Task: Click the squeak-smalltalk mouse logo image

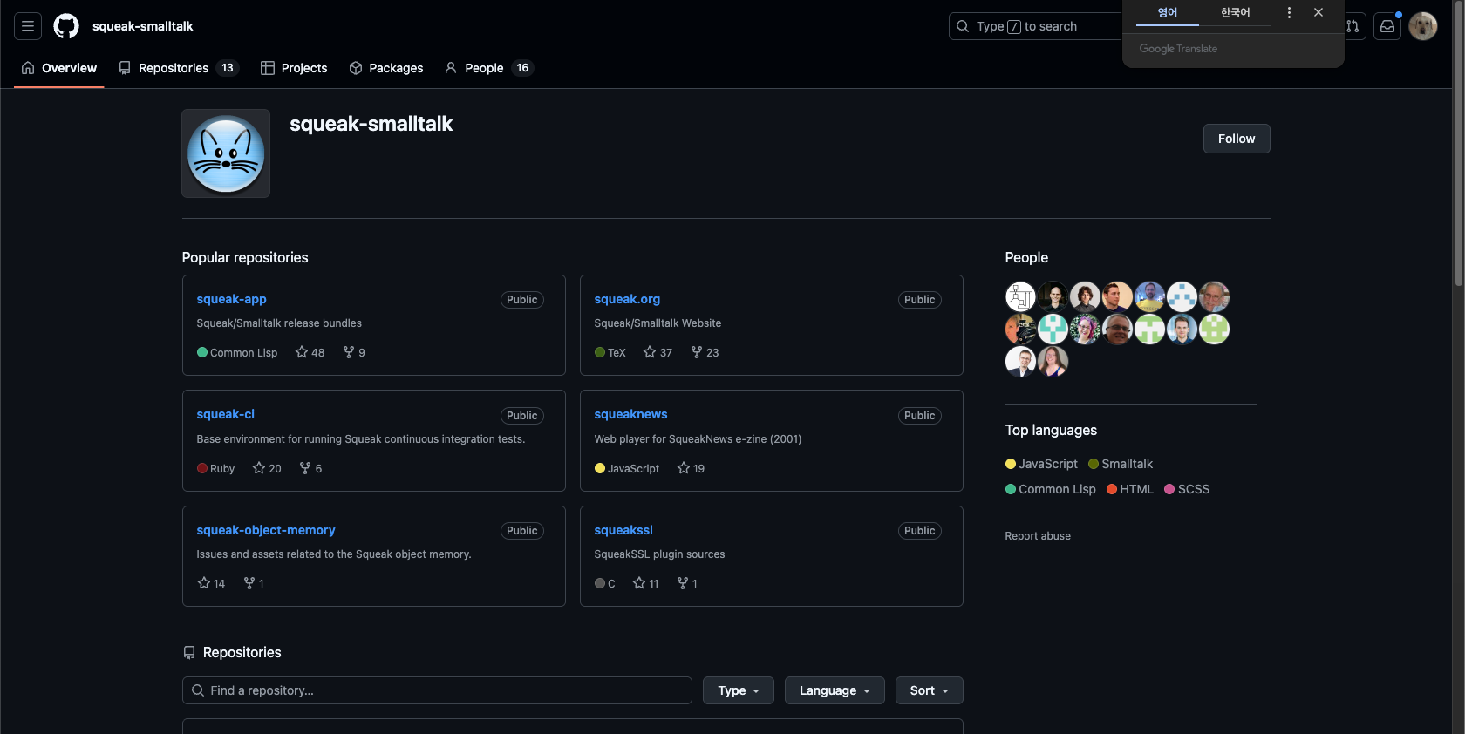Action: click(x=226, y=153)
